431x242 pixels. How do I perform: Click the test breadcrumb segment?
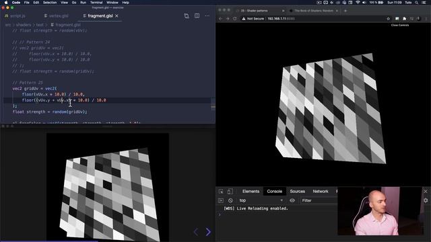click(40, 25)
